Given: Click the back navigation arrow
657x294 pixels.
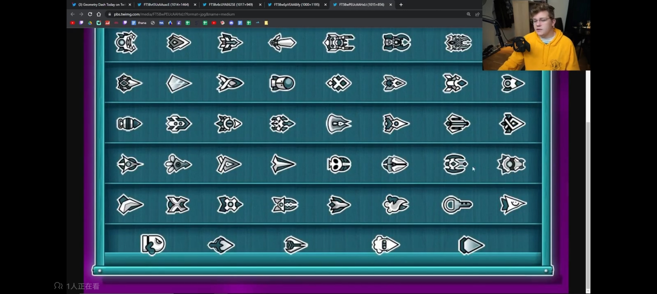Looking at the screenshot, I should [72, 14].
